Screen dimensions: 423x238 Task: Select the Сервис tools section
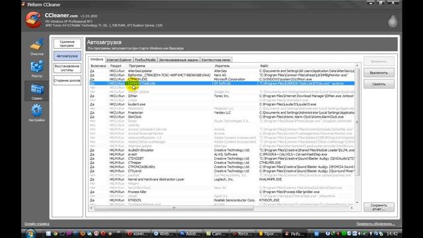[37, 91]
